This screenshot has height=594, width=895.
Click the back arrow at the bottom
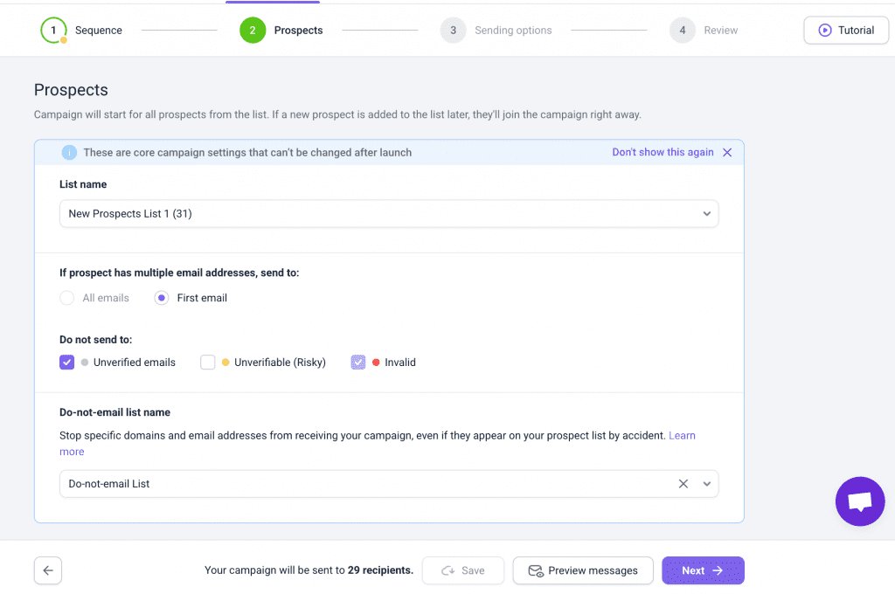pos(47,570)
